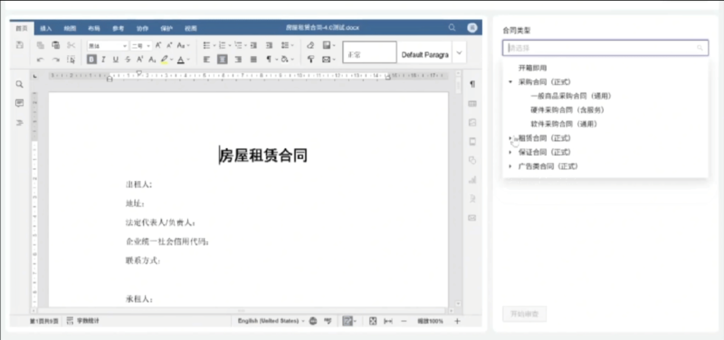Switch to the 布局 ribbon tab
724x340 pixels.
coord(94,28)
